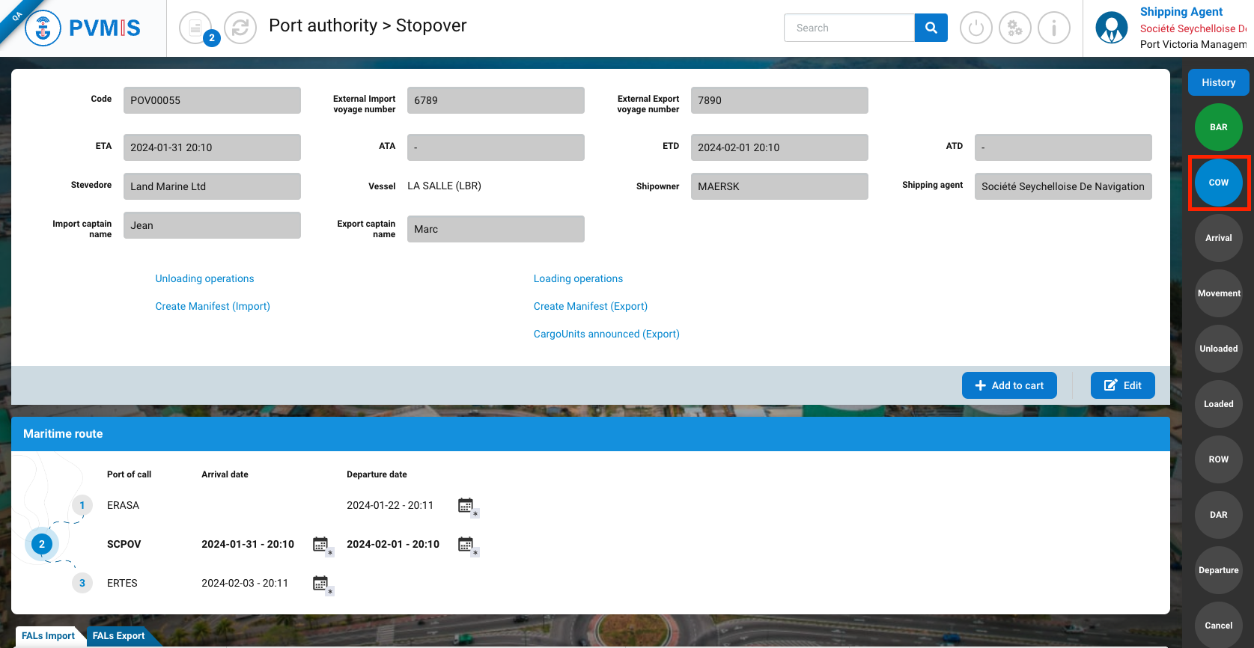Image resolution: width=1254 pixels, height=648 pixels.
Task: Click the refresh arrows icon in header
Action: (x=240, y=28)
